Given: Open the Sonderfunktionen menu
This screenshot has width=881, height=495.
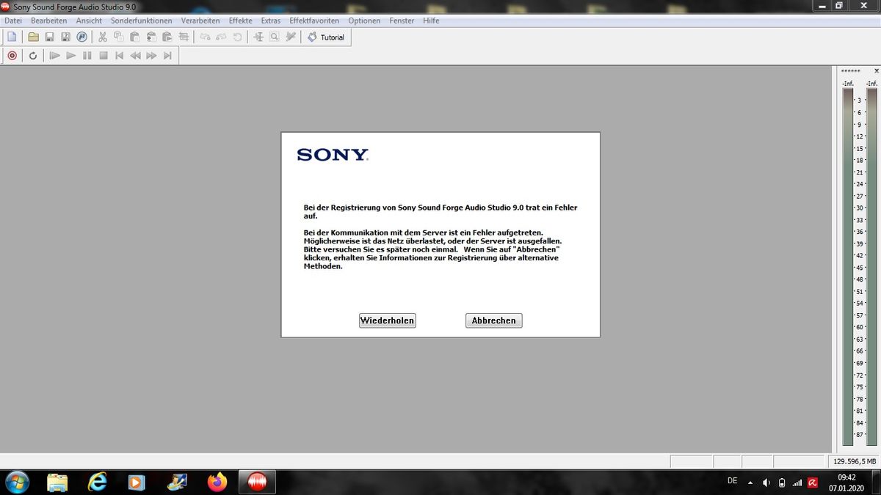Looking at the screenshot, I should click(x=141, y=20).
